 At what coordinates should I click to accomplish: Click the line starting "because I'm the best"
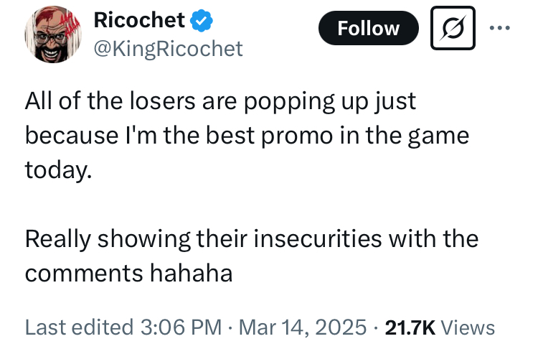[x=247, y=136]
